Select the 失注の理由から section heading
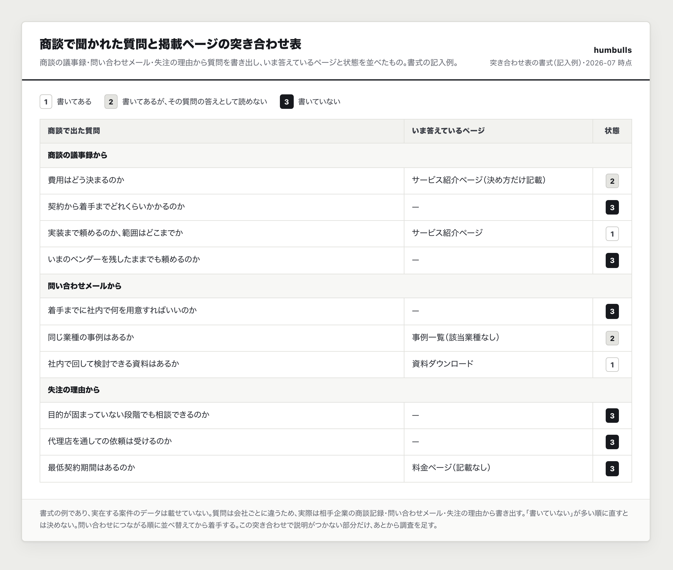The width and height of the screenshot is (673, 570). coord(74,390)
